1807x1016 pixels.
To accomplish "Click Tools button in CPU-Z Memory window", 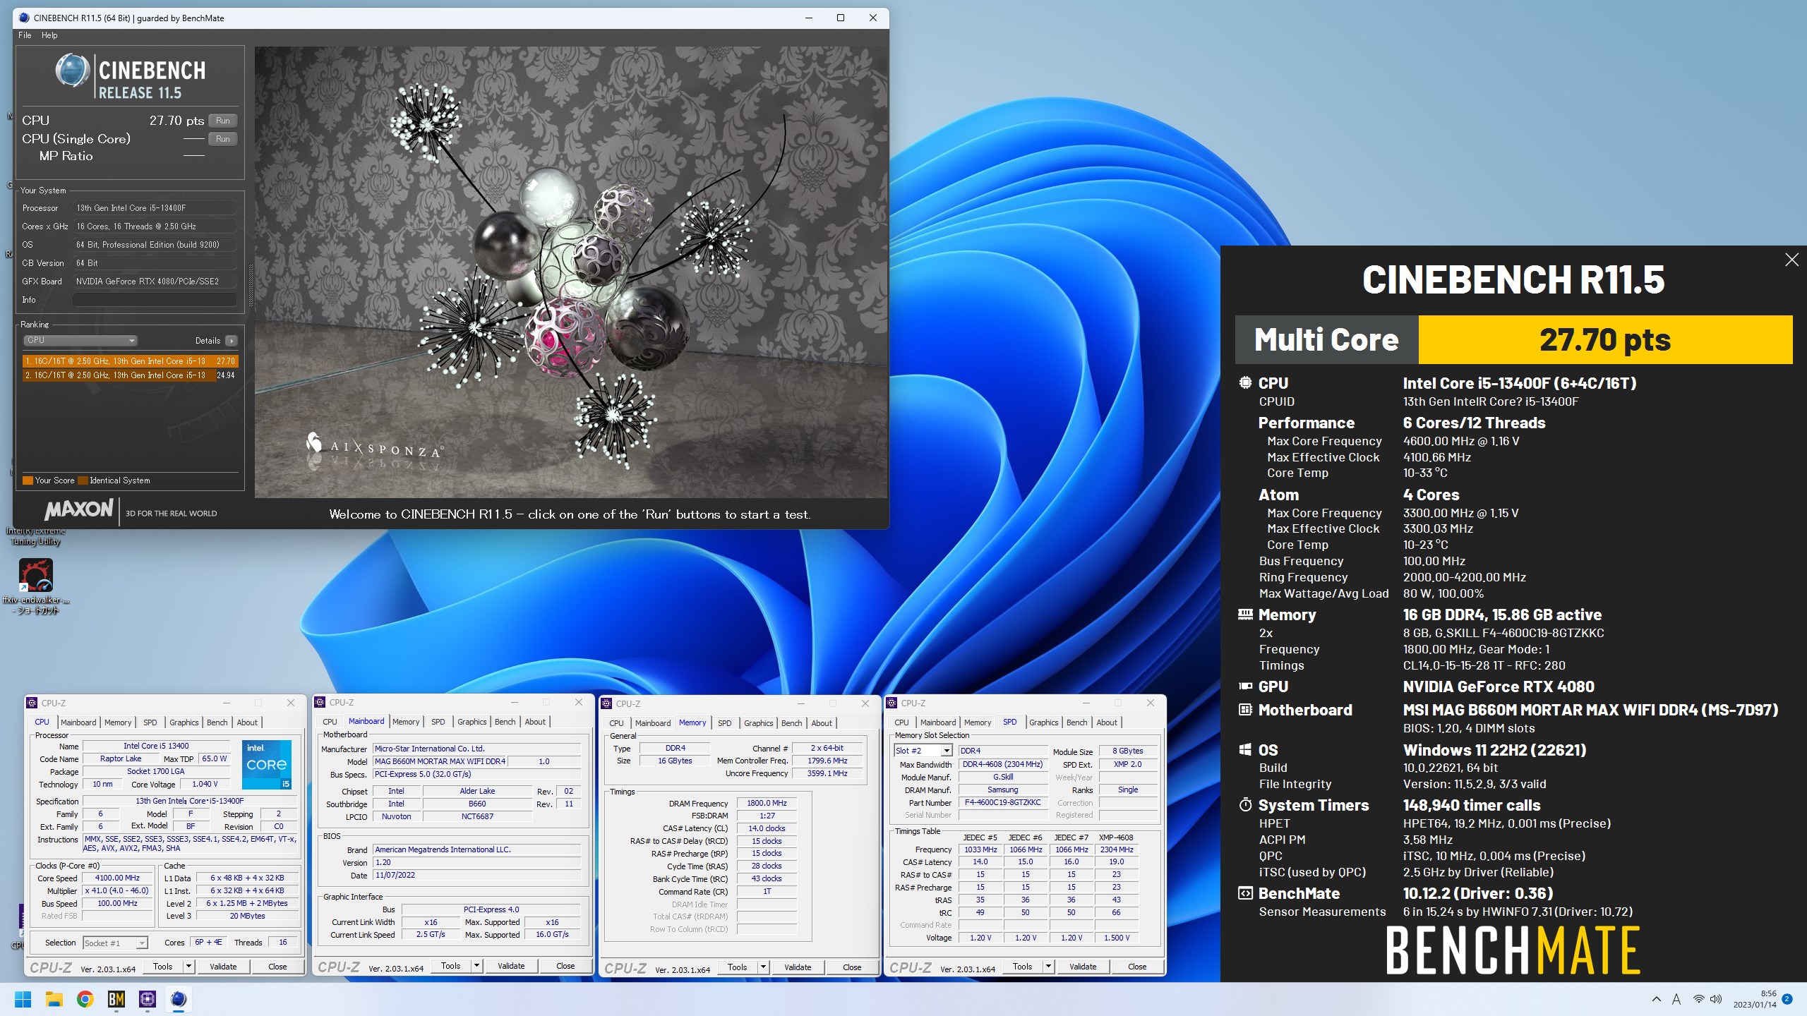I will (737, 967).
